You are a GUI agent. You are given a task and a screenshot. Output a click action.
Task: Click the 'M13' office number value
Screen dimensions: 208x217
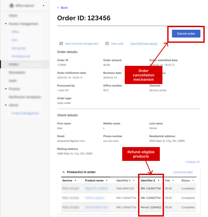(x=106, y=90)
